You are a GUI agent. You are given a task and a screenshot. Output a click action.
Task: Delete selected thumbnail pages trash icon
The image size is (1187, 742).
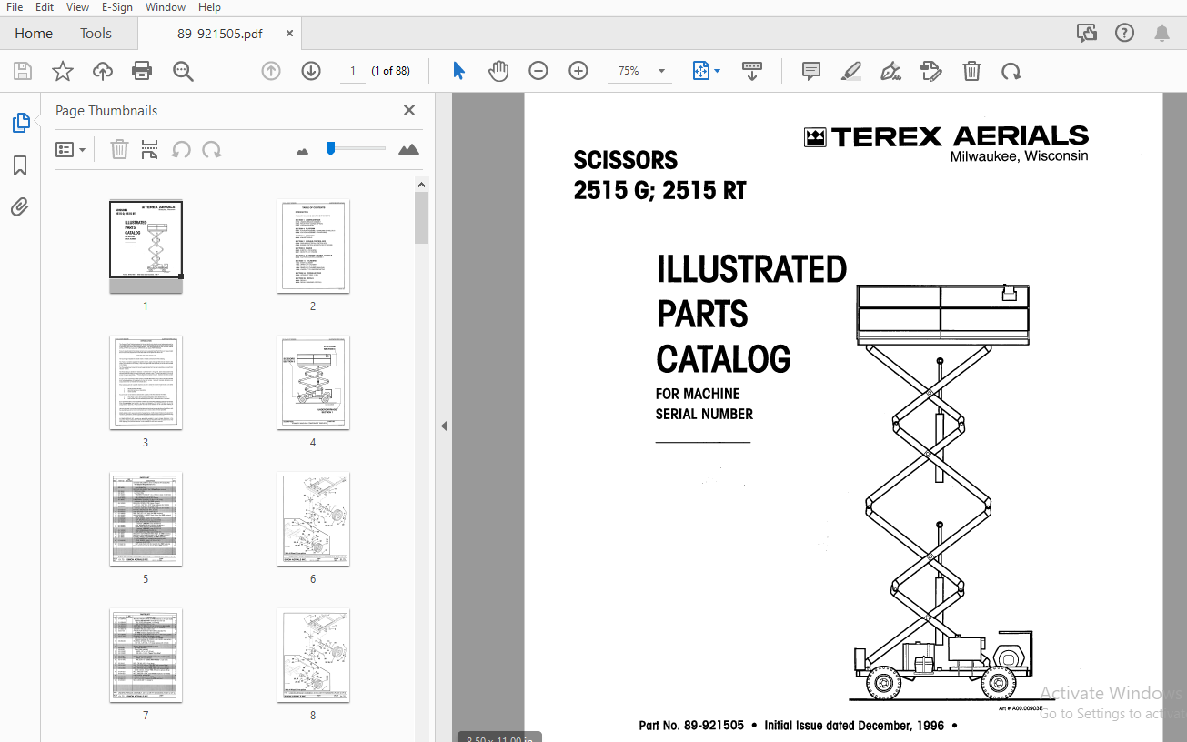[119, 149]
